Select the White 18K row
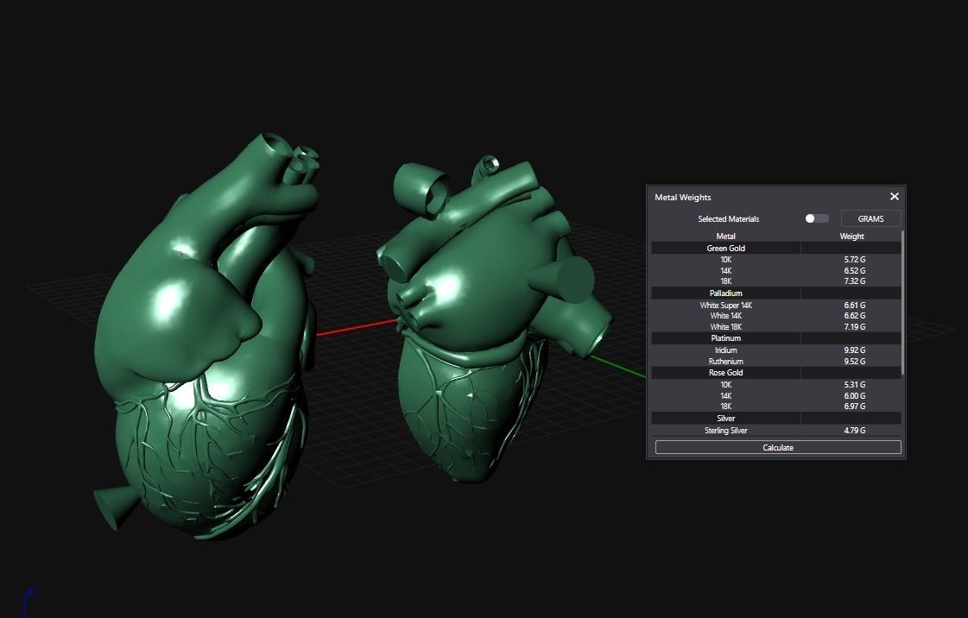The image size is (968, 618). pyautogui.click(x=776, y=327)
